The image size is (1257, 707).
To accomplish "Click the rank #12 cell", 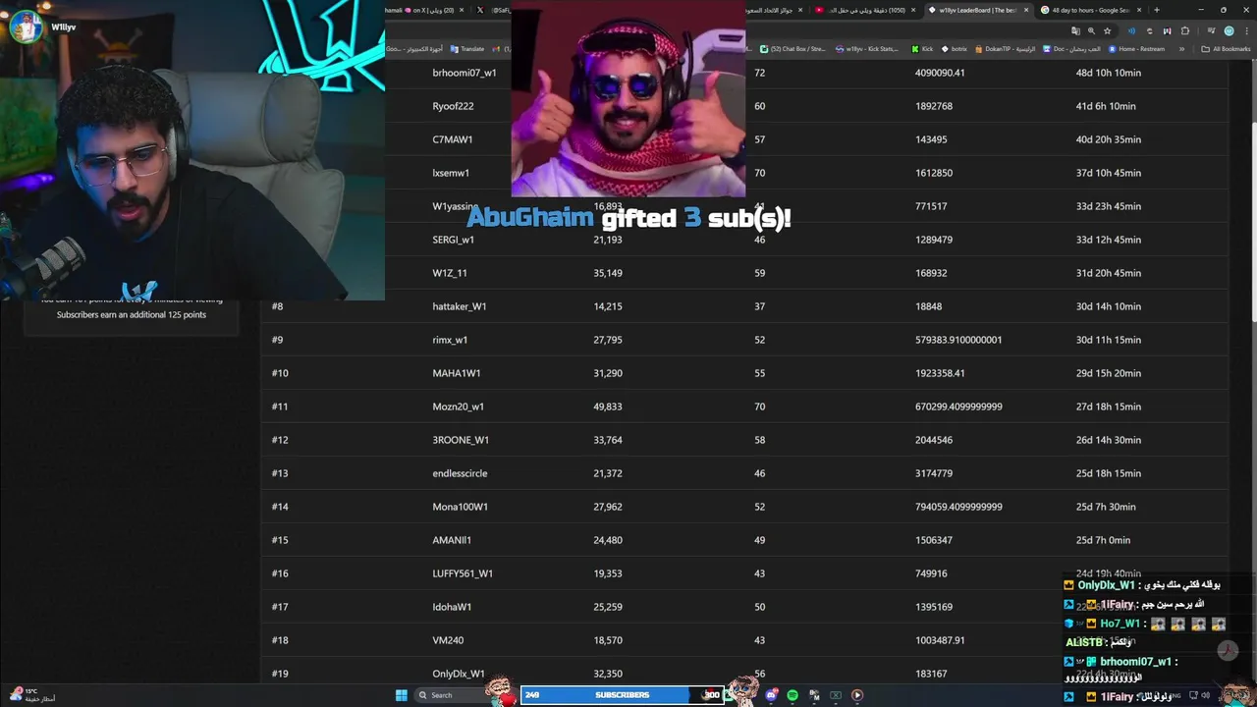I will pos(280,440).
